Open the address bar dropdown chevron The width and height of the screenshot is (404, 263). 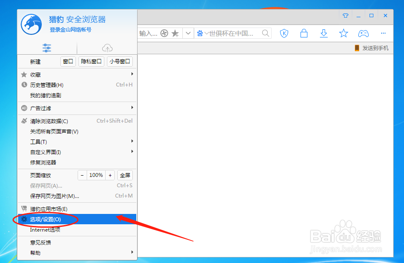coord(188,33)
